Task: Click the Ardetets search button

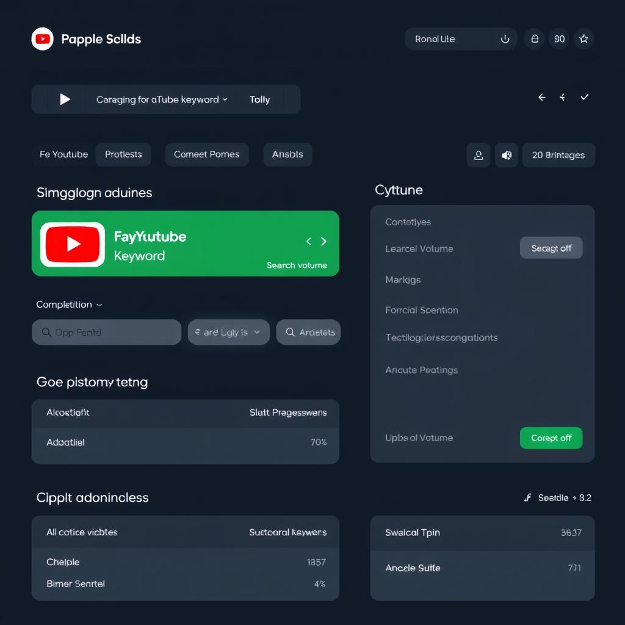Action: tap(308, 332)
